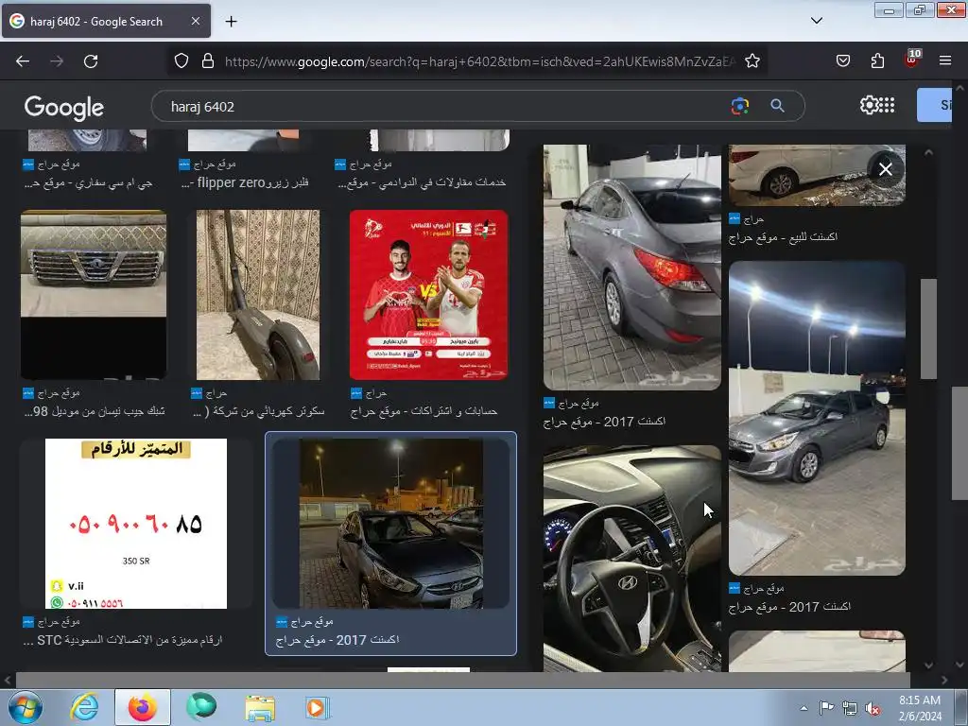Click the browser forward arrow

(57, 61)
